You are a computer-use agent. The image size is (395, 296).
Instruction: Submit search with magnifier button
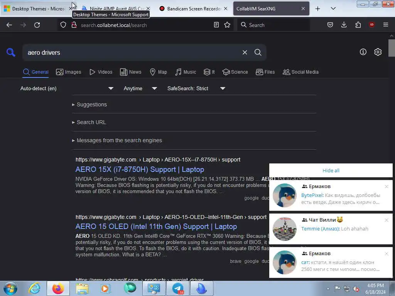pyautogui.click(x=258, y=52)
